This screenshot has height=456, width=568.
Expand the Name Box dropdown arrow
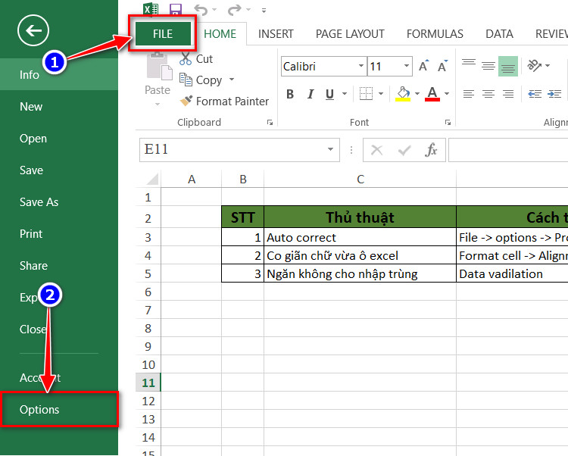pyautogui.click(x=330, y=149)
